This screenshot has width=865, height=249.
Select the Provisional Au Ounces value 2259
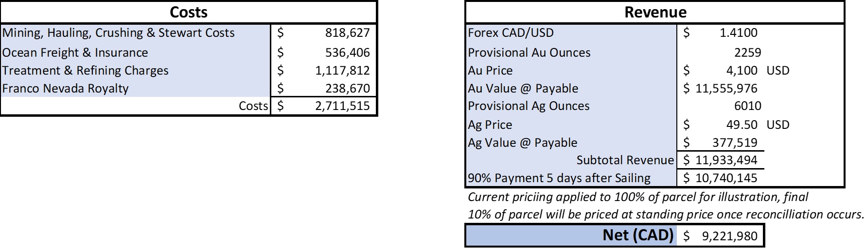pos(747,52)
